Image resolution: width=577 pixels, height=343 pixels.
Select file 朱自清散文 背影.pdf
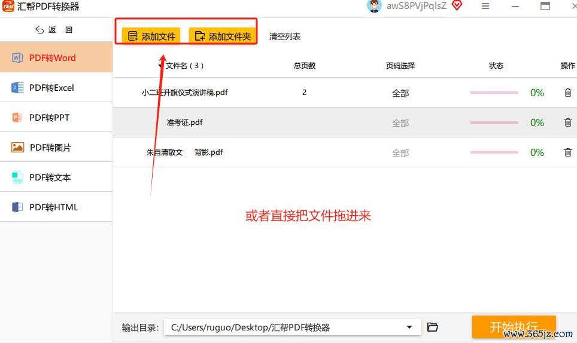point(185,152)
